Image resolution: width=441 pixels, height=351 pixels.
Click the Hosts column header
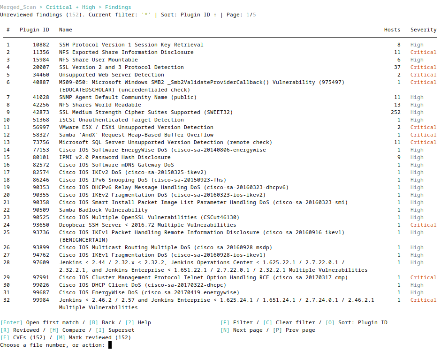tap(392, 30)
